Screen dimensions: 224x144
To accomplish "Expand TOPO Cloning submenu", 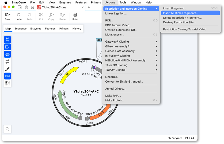I will pos(131,70).
